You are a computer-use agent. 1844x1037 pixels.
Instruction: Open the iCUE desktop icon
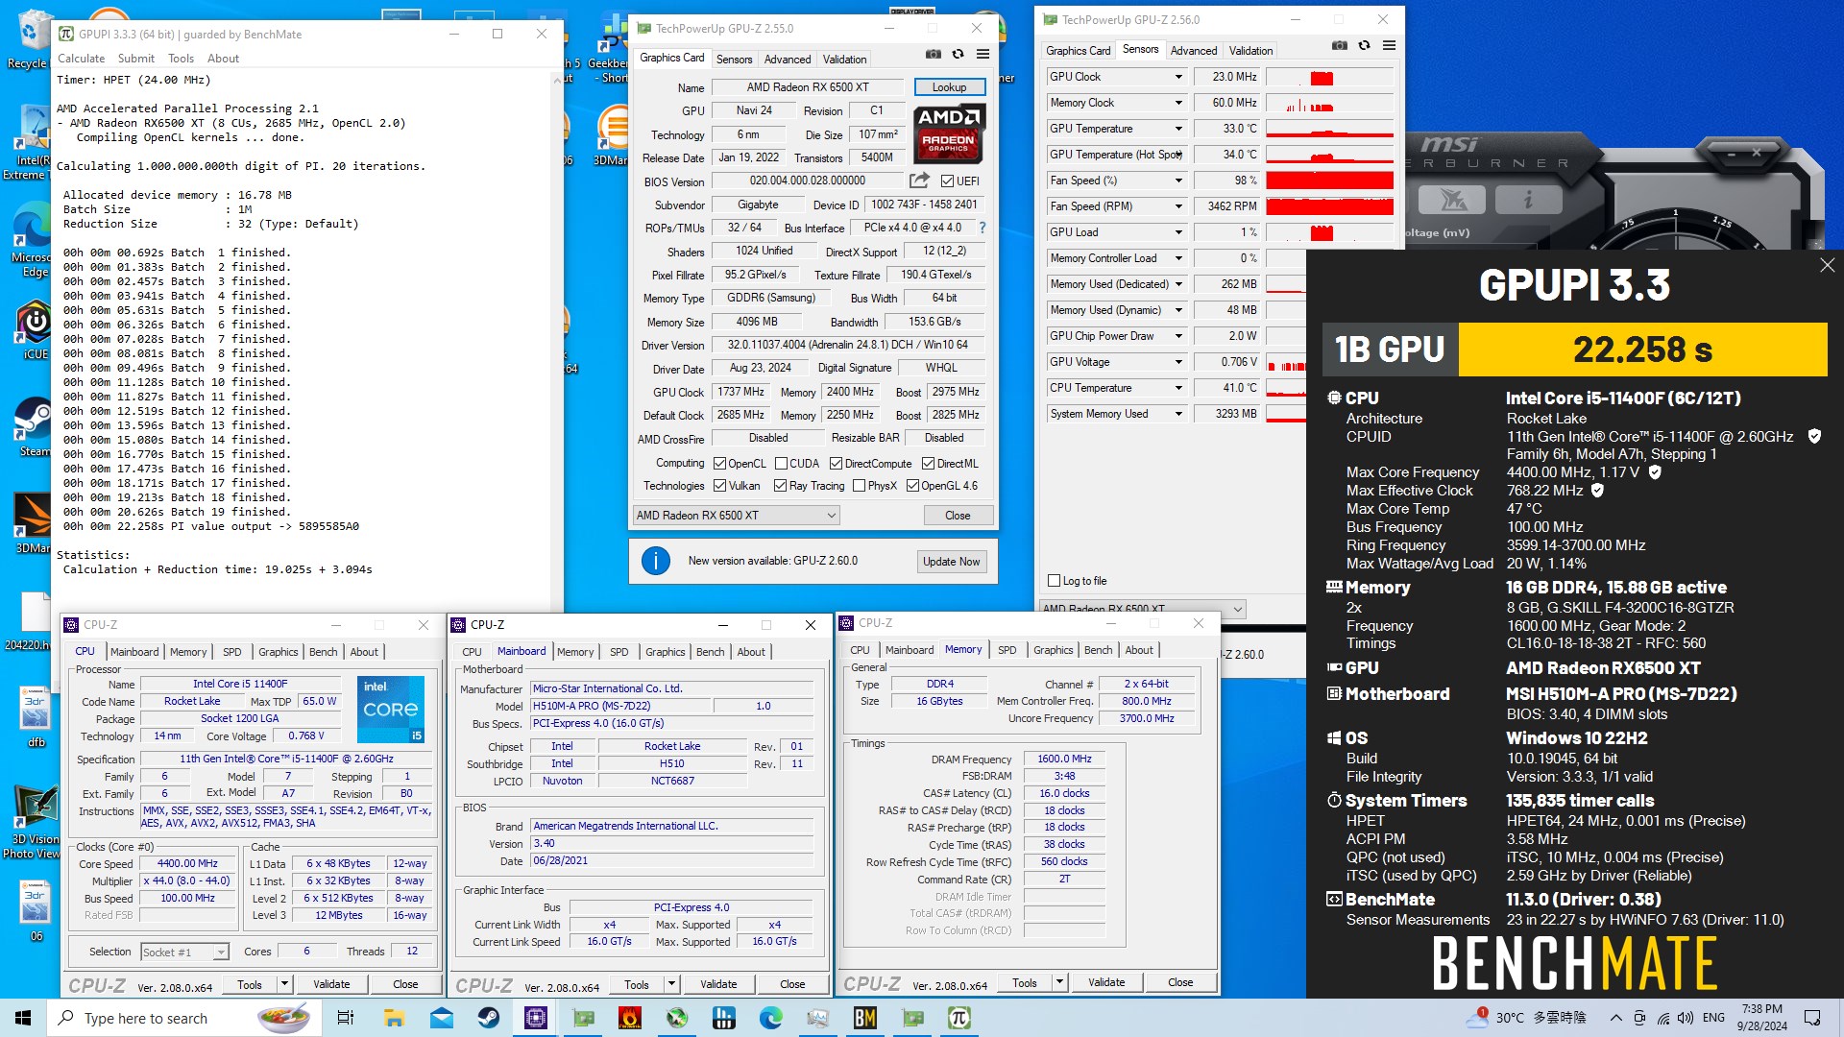35,330
